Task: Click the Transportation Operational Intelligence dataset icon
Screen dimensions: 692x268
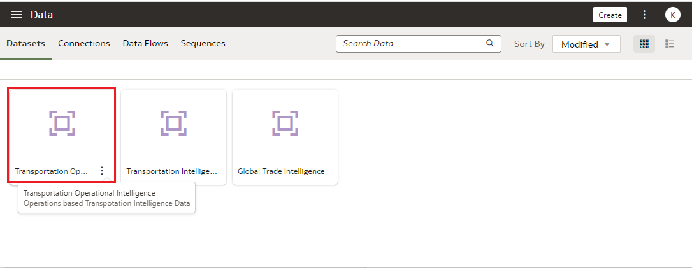Action: point(62,123)
